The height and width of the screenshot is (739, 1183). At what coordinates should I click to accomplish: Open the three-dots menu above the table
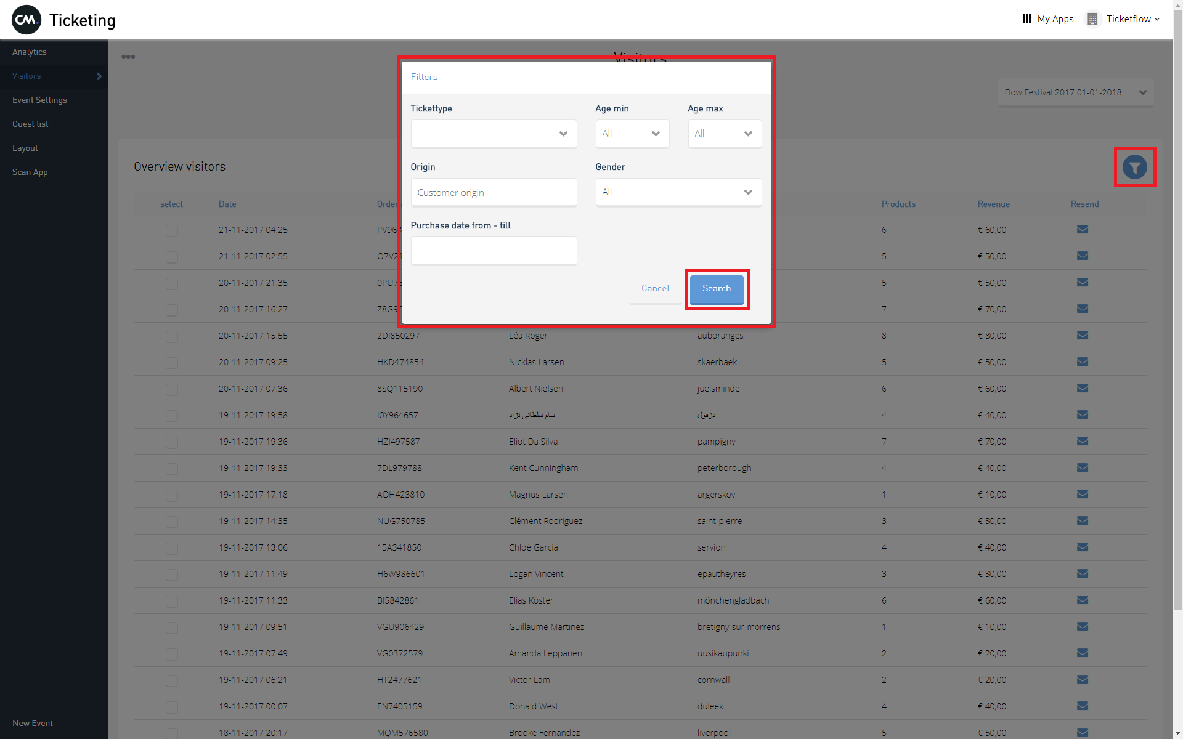(x=128, y=57)
